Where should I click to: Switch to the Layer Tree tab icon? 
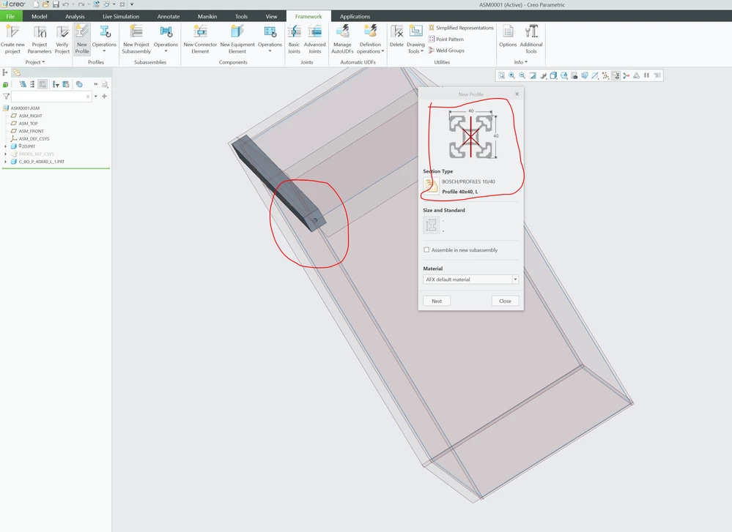click(17, 72)
